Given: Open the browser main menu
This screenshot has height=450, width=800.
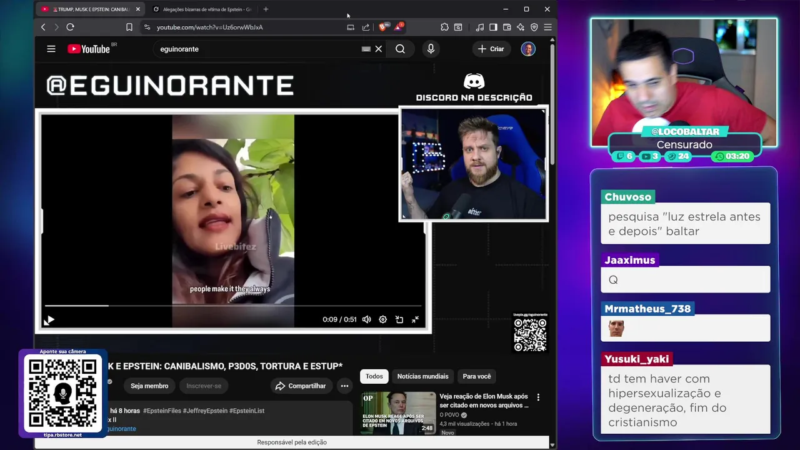Looking at the screenshot, I should click(x=547, y=27).
